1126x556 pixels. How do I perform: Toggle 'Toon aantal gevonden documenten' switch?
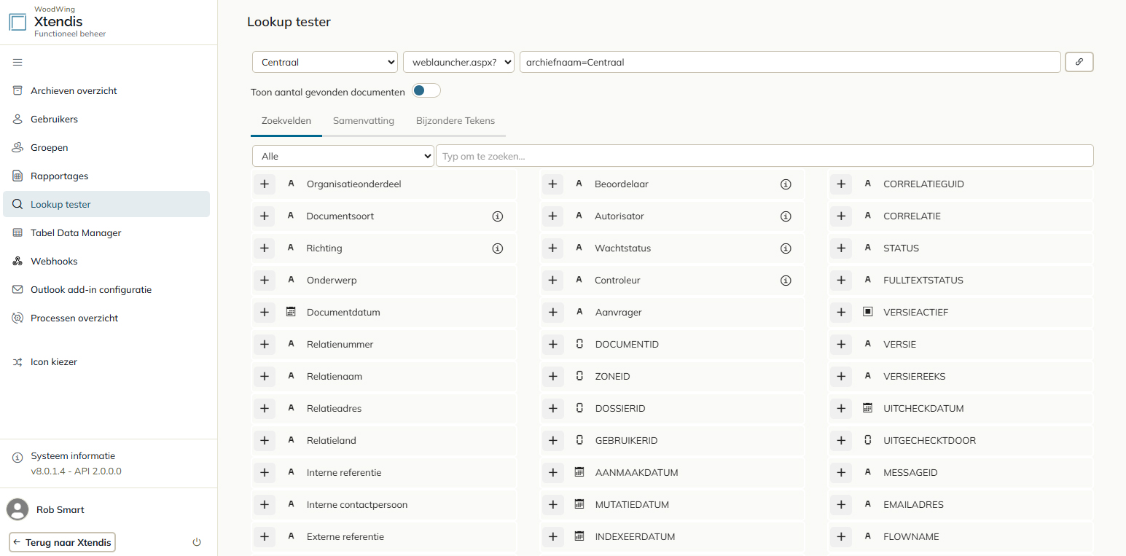click(426, 91)
